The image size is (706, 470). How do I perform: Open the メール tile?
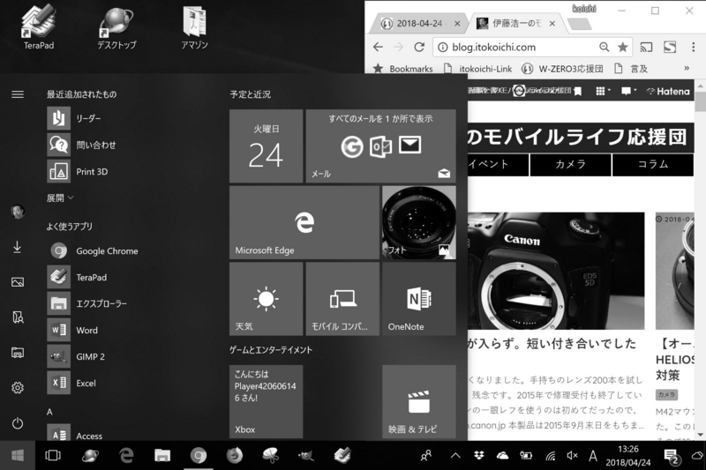pos(381,146)
